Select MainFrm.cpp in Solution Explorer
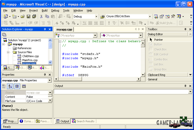Viewport: 194px width, 130px height. pyautogui.click(x=30, y=60)
